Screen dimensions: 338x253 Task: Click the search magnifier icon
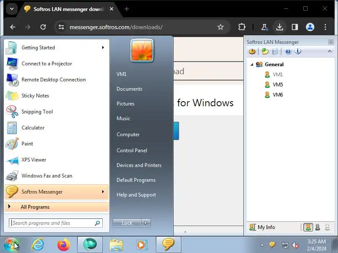point(98,223)
